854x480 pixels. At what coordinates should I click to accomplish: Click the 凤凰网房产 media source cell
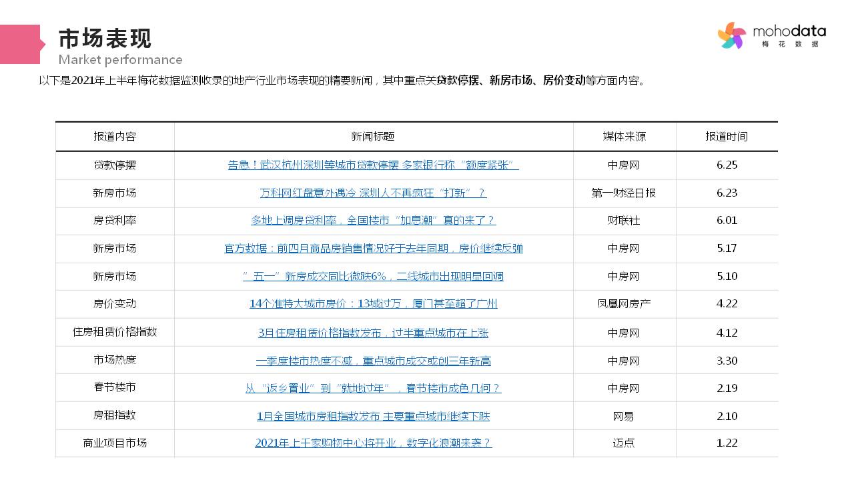coord(624,304)
